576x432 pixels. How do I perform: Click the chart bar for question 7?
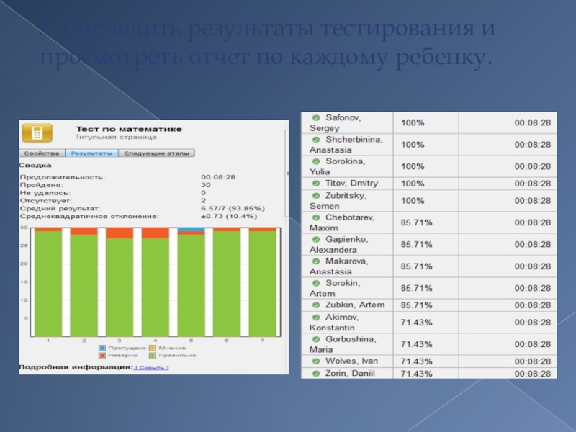coord(263,282)
